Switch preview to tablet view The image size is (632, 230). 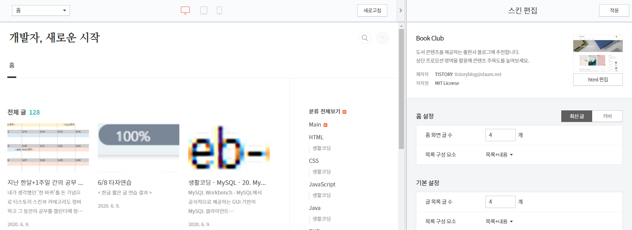tap(204, 10)
